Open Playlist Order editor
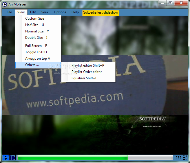 click(88, 72)
